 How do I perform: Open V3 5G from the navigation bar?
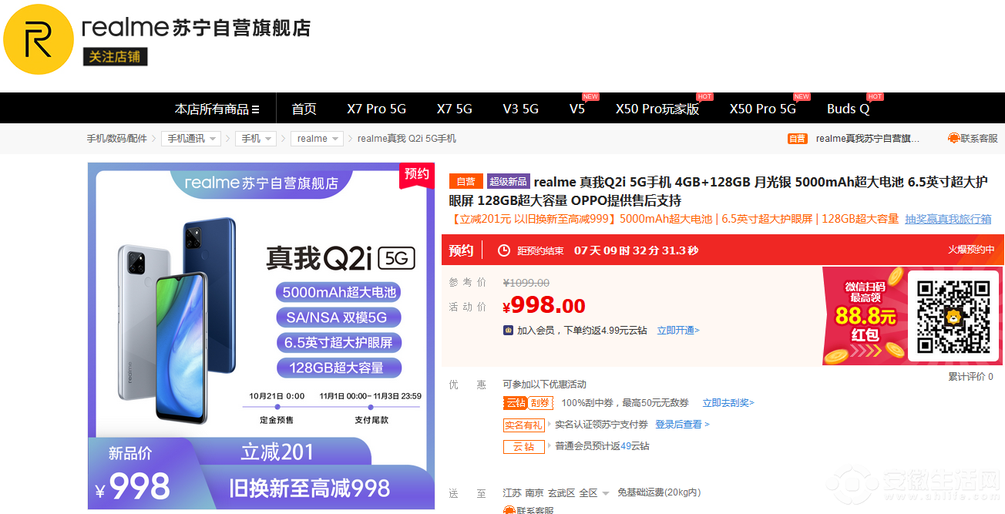pyautogui.click(x=521, y=109)
